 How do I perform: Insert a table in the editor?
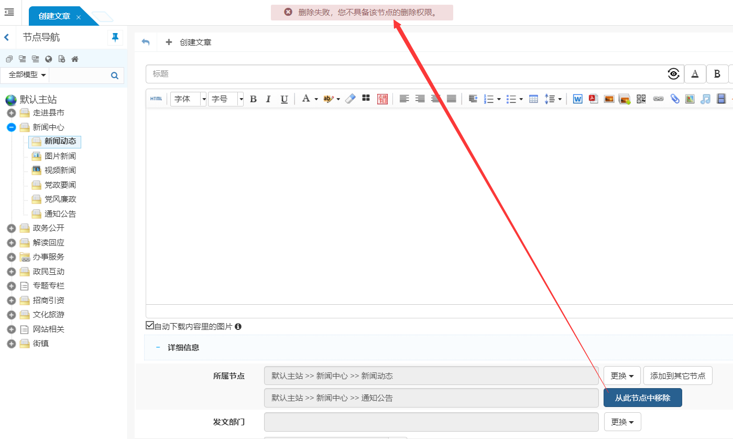pos(533,99)
